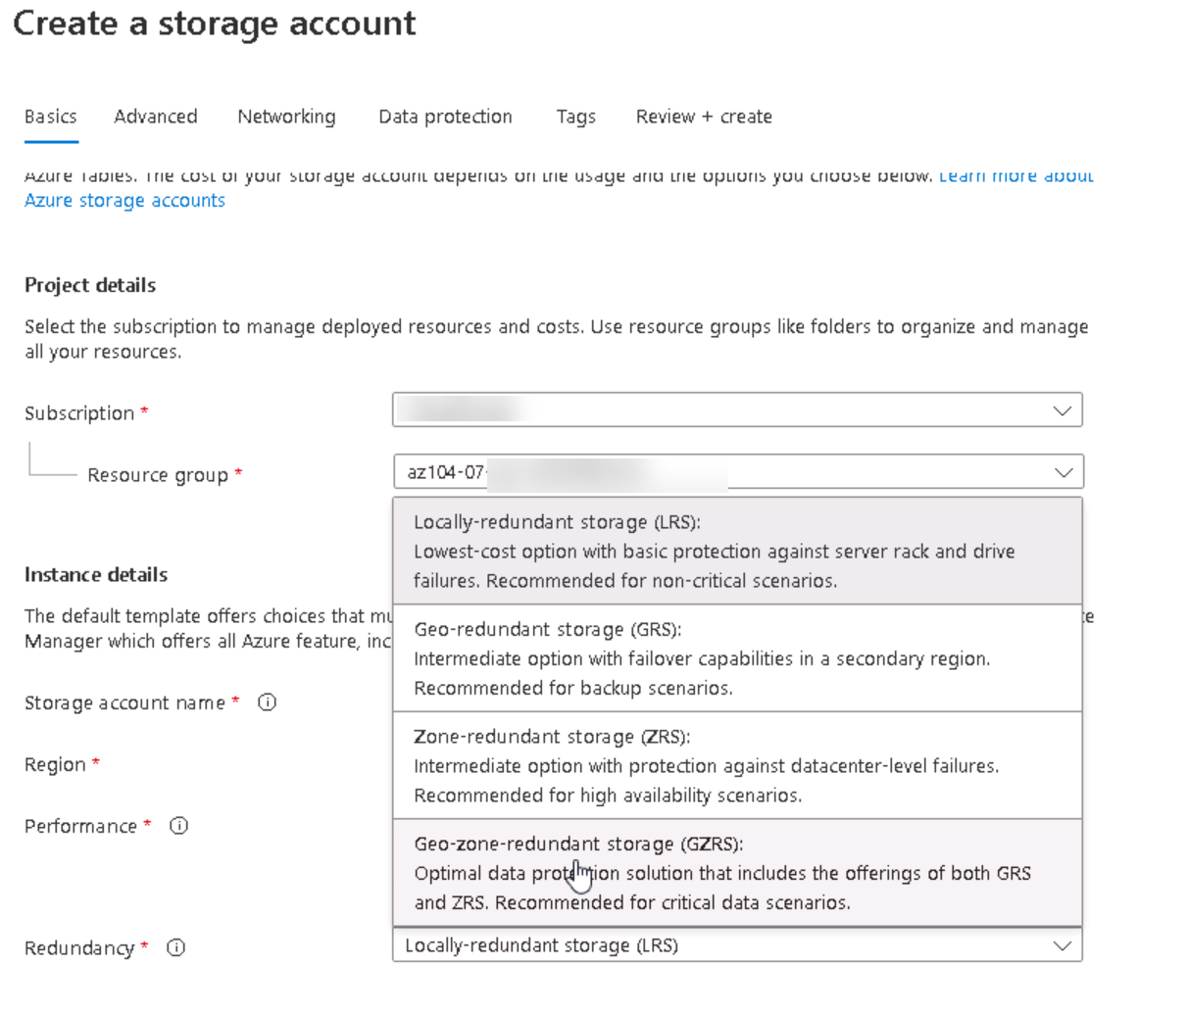Go to the Data protection tab
Viewport: 1188px width, 1015px height.
pos(445,117)
